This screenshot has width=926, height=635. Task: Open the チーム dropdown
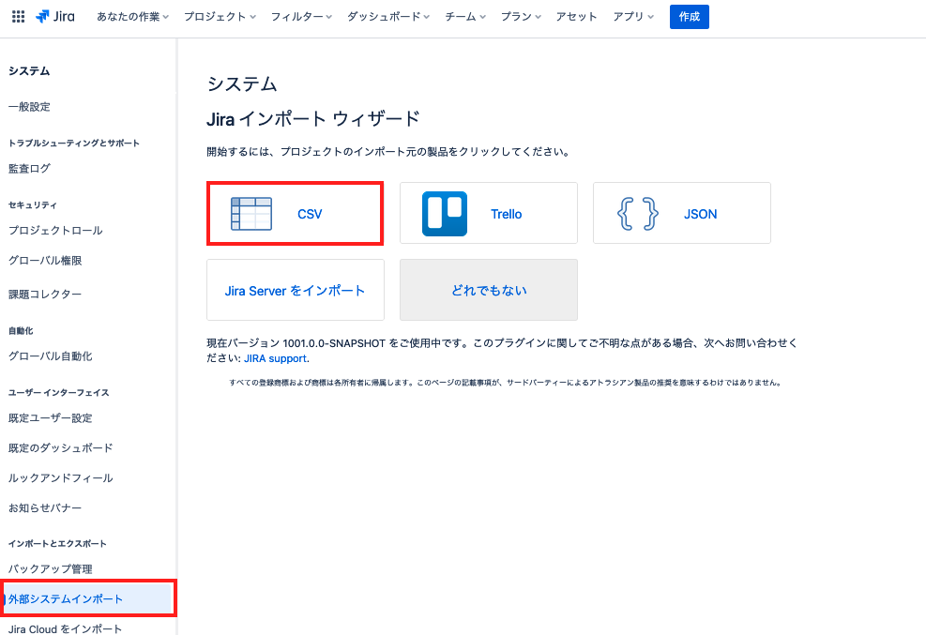click(x=465, y=17)
